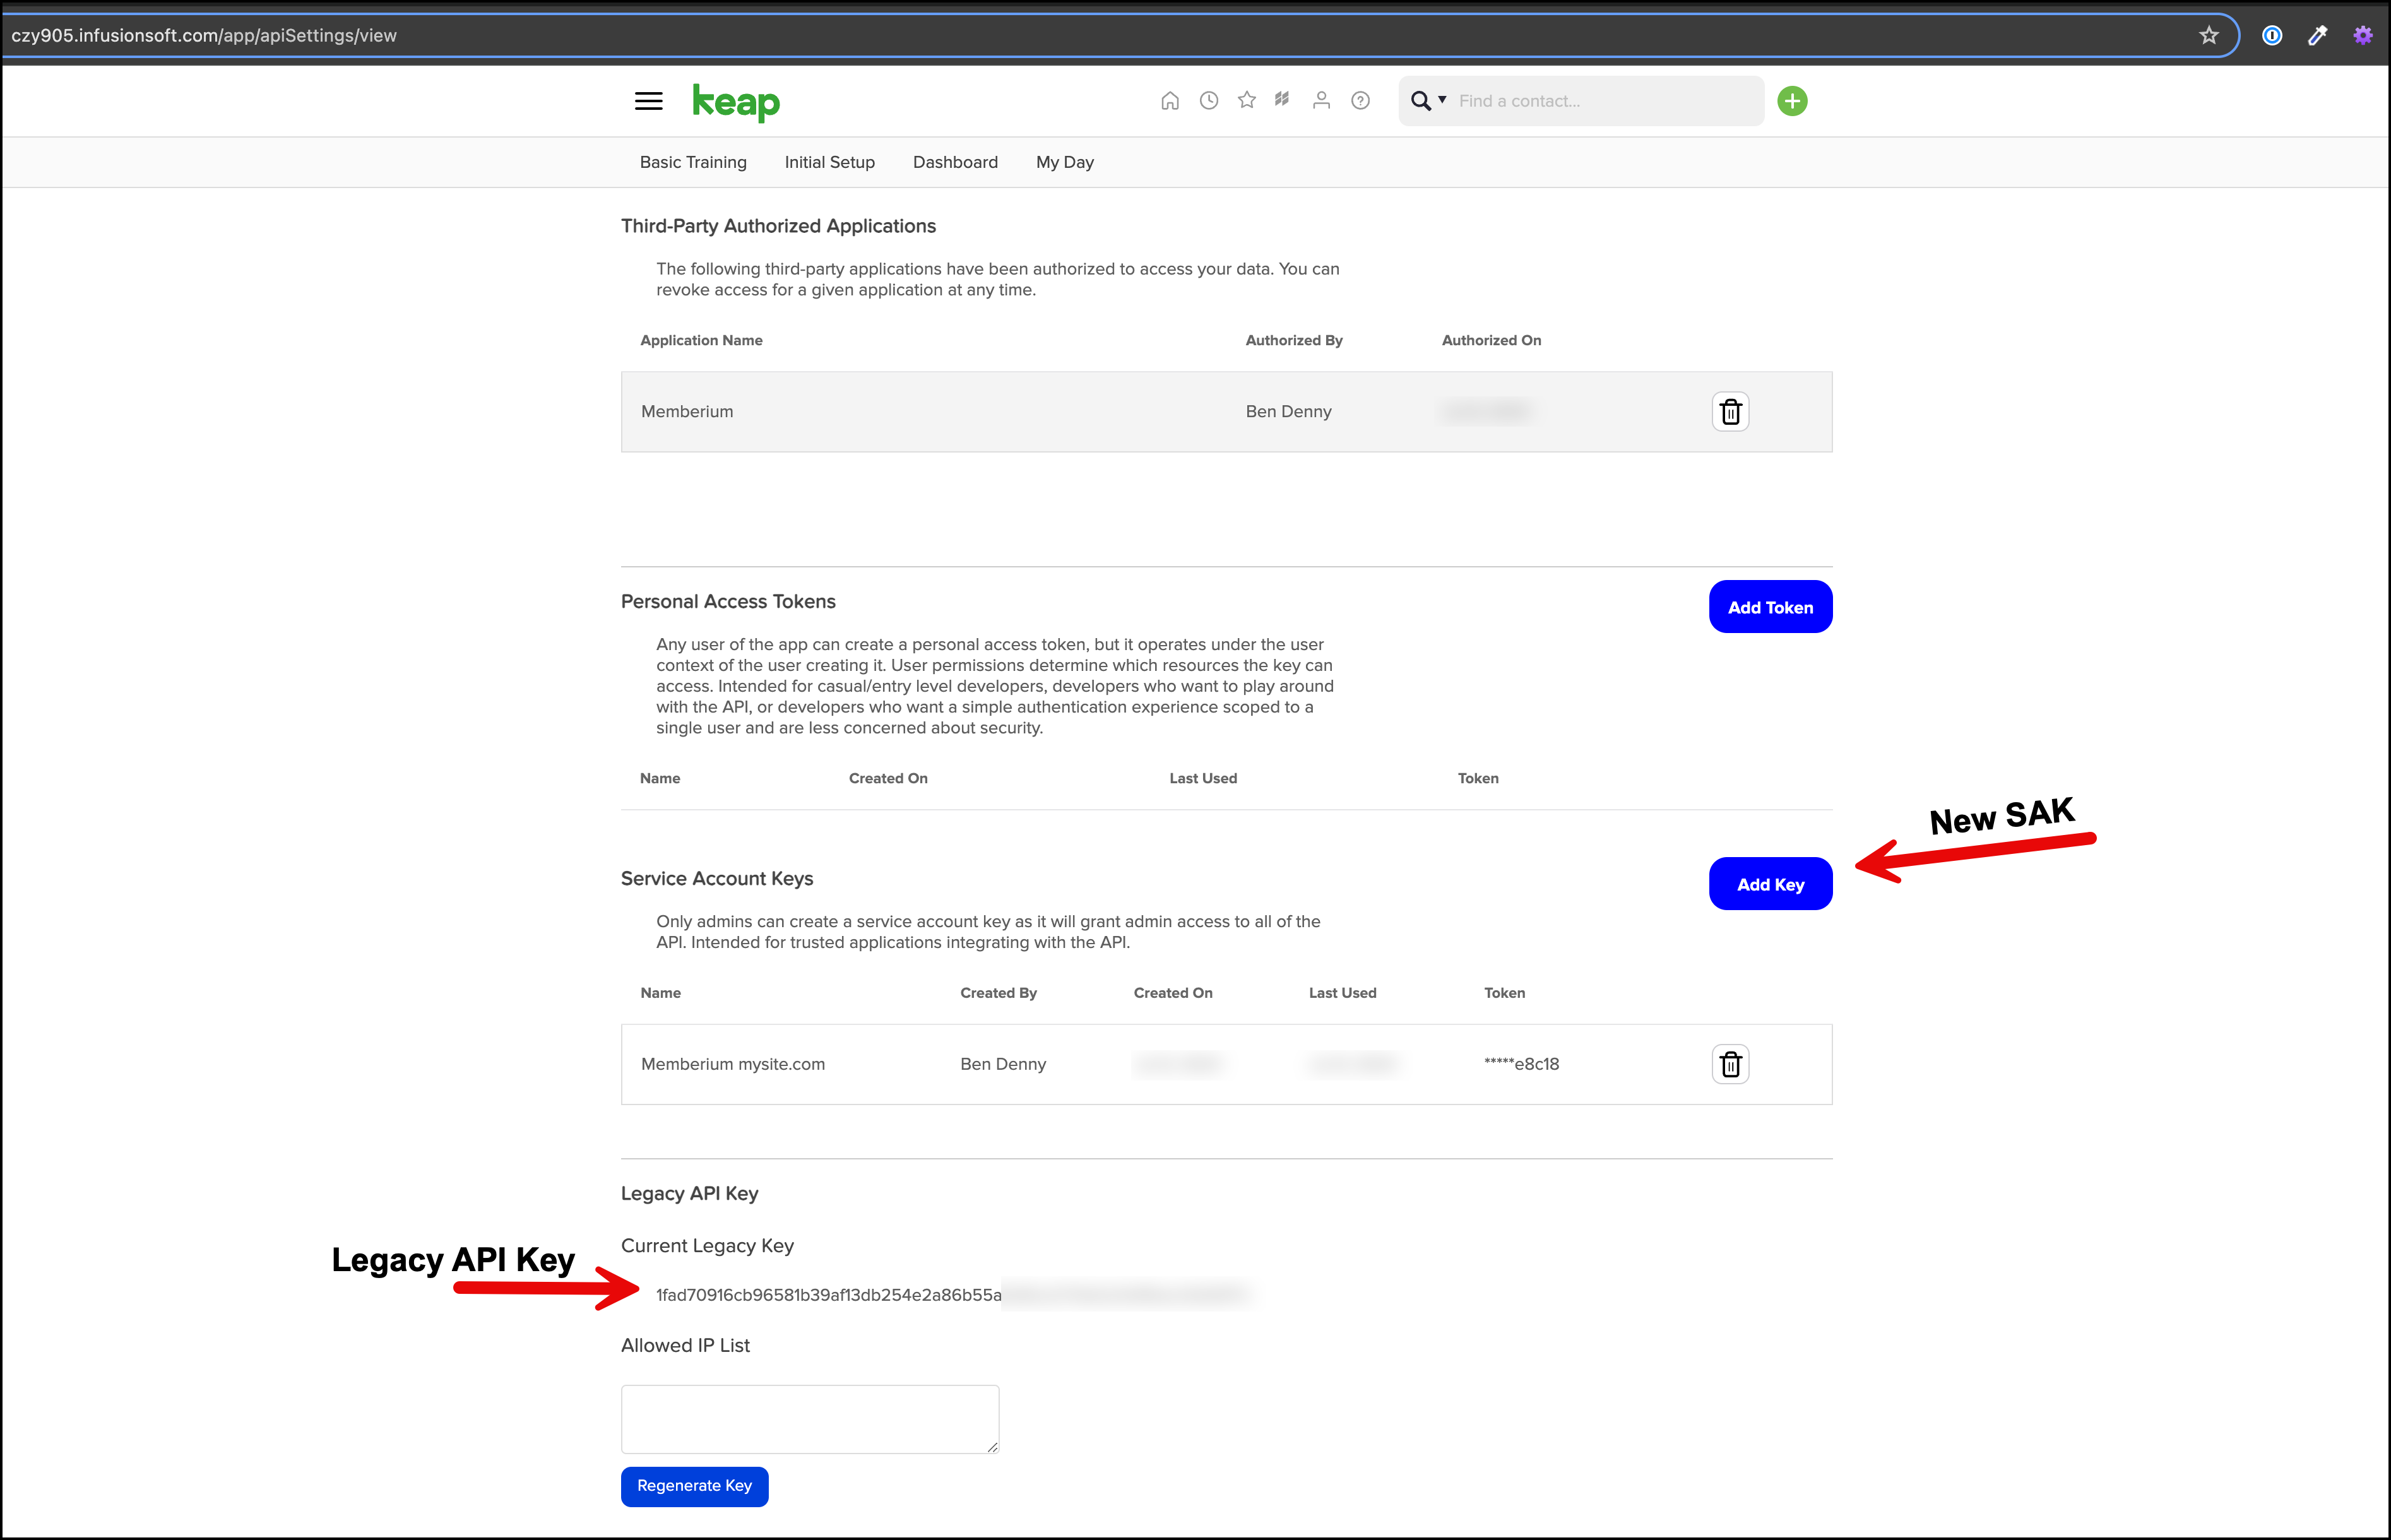Viewport: 2391px width, 1540px height.
Task: Switch to the Dashboard tab
Action: pos(955,162)
